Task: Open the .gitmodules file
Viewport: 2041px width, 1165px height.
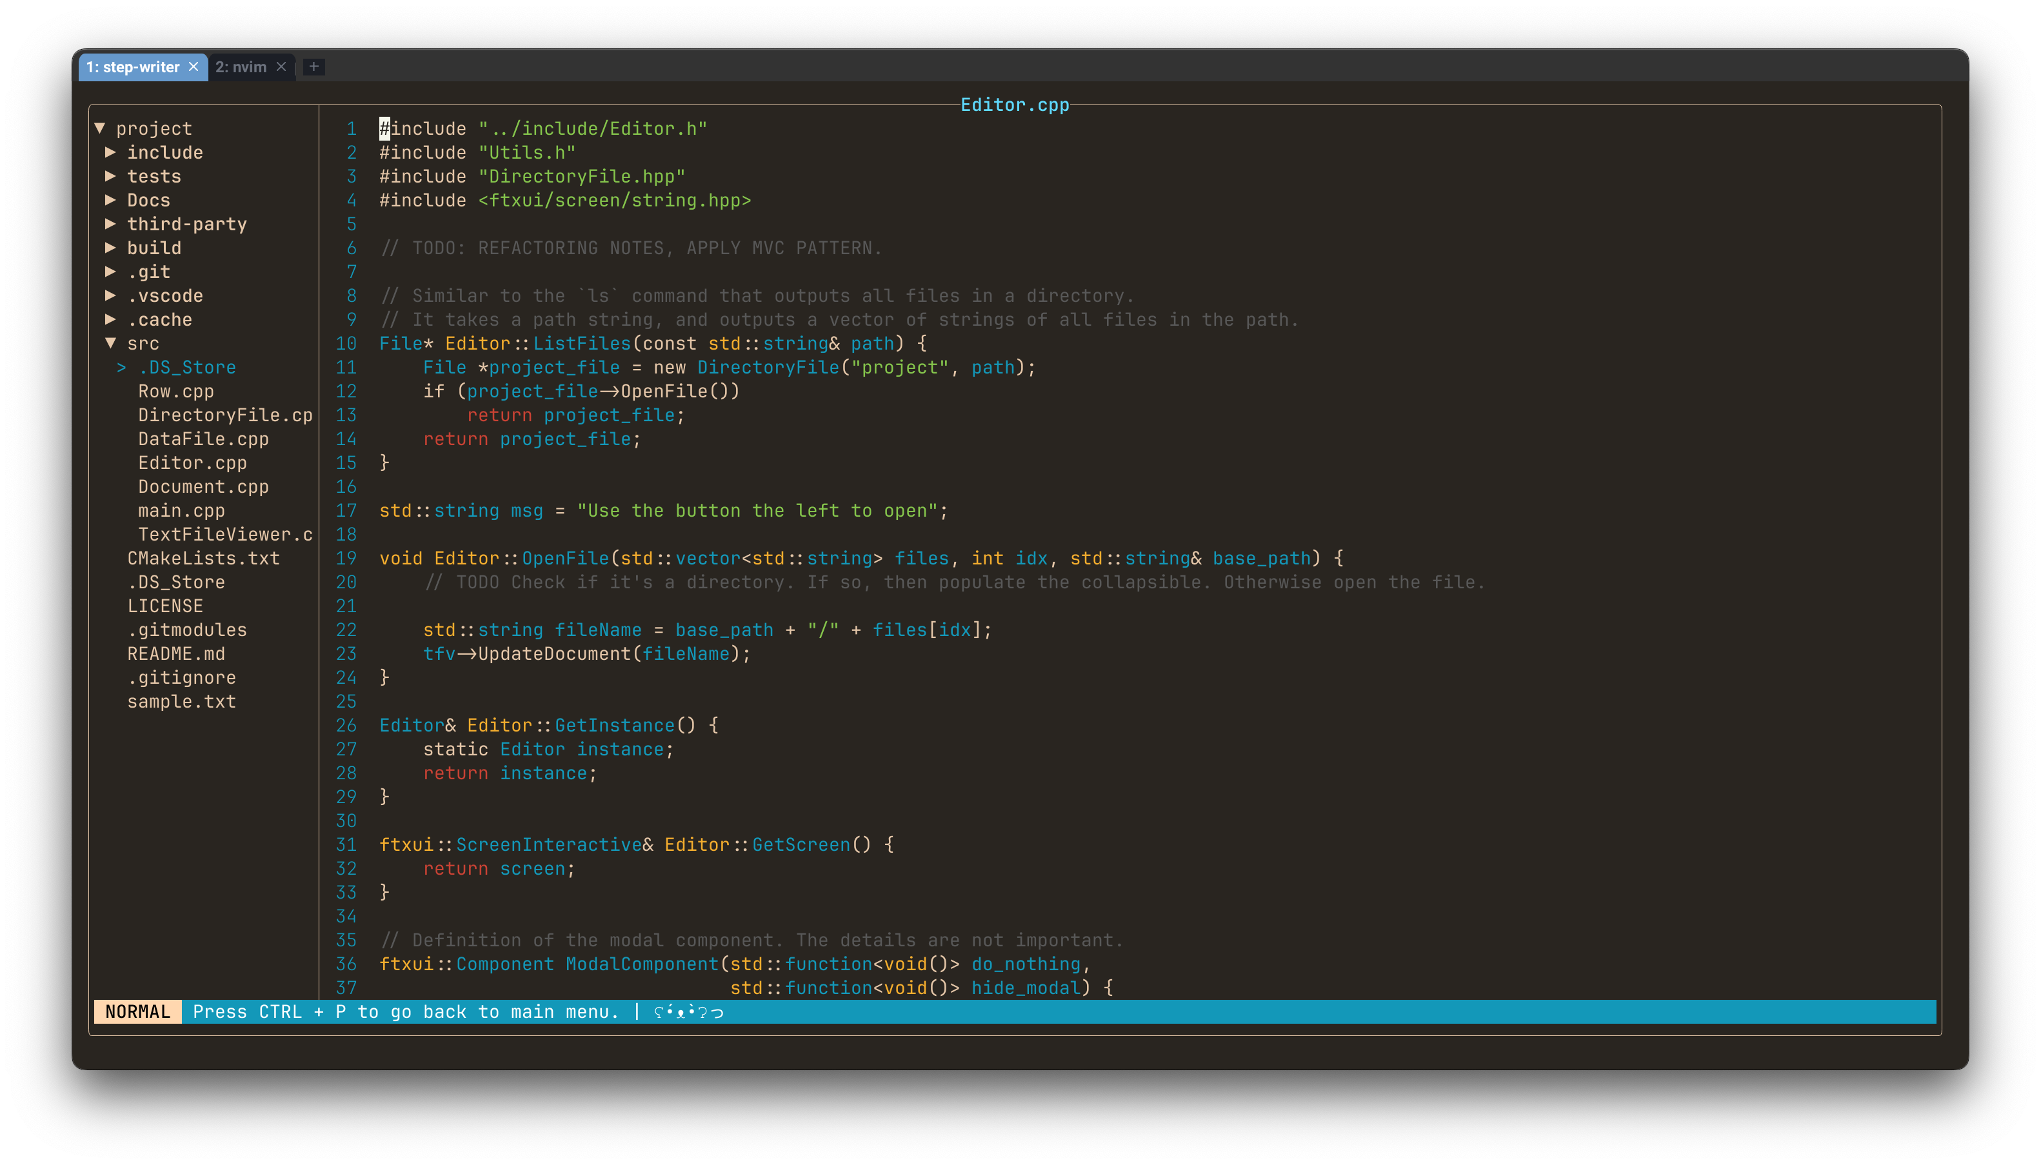Action: point(187,630)
